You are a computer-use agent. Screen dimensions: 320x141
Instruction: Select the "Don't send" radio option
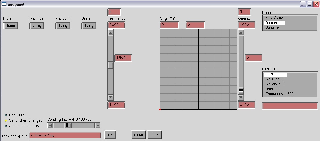6,115
